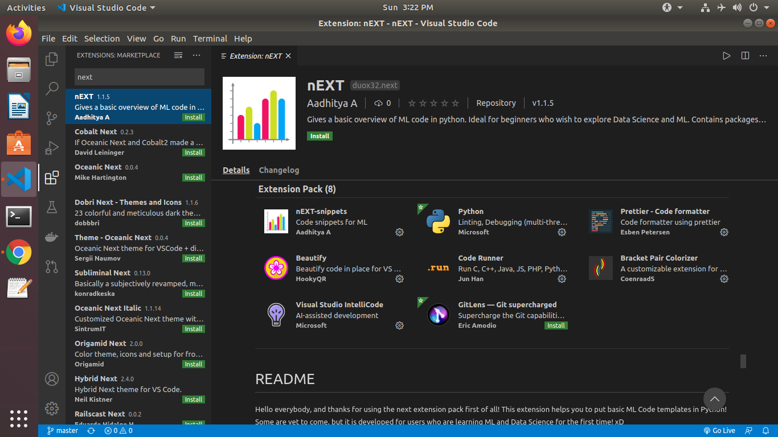Open the Manage gear in the activity bar
Screen dimensions: 778x437
click(52, 409)
